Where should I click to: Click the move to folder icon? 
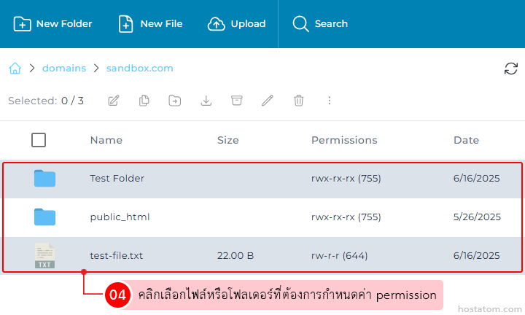175,101
